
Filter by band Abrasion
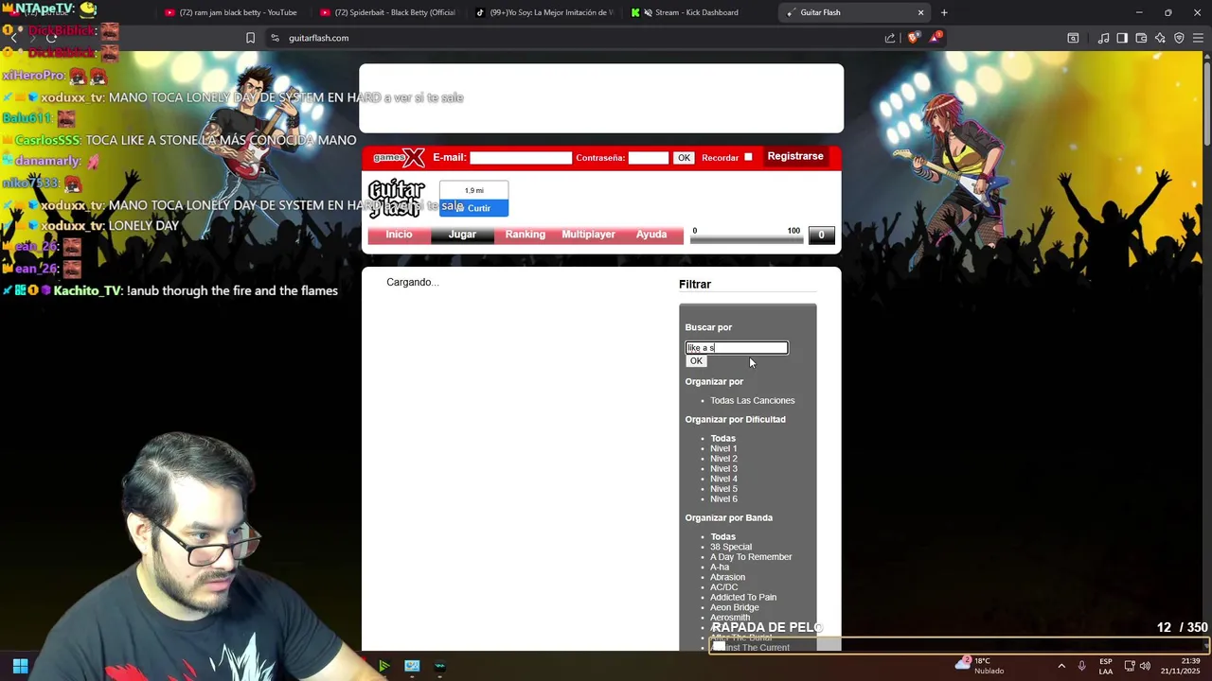click(x=727, y=577)
